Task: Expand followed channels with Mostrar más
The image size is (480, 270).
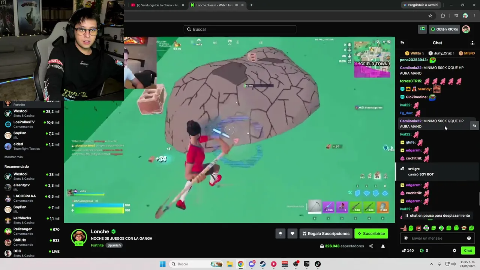Action: pos(13,157)
